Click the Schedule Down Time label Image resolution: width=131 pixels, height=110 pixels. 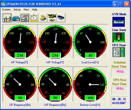119,64
